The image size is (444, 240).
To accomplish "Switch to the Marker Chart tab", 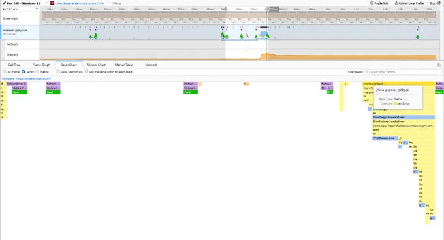I will (96, 65).
